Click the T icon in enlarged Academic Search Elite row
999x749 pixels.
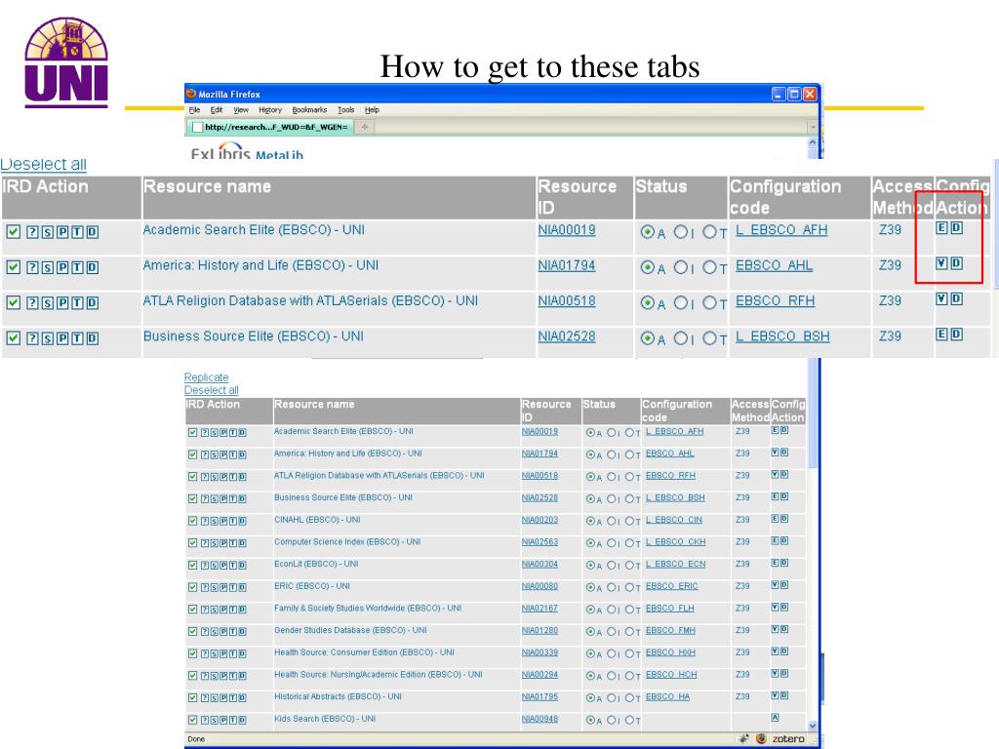(77, 232)
